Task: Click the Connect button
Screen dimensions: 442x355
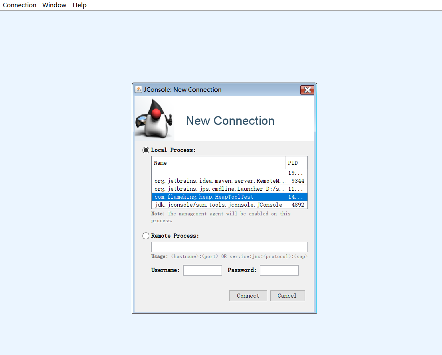Action: tap(248, 296)
